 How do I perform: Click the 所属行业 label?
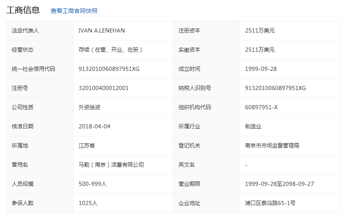click(x=189, y=126)
